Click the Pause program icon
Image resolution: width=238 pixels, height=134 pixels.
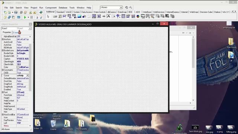pos(32,17)
